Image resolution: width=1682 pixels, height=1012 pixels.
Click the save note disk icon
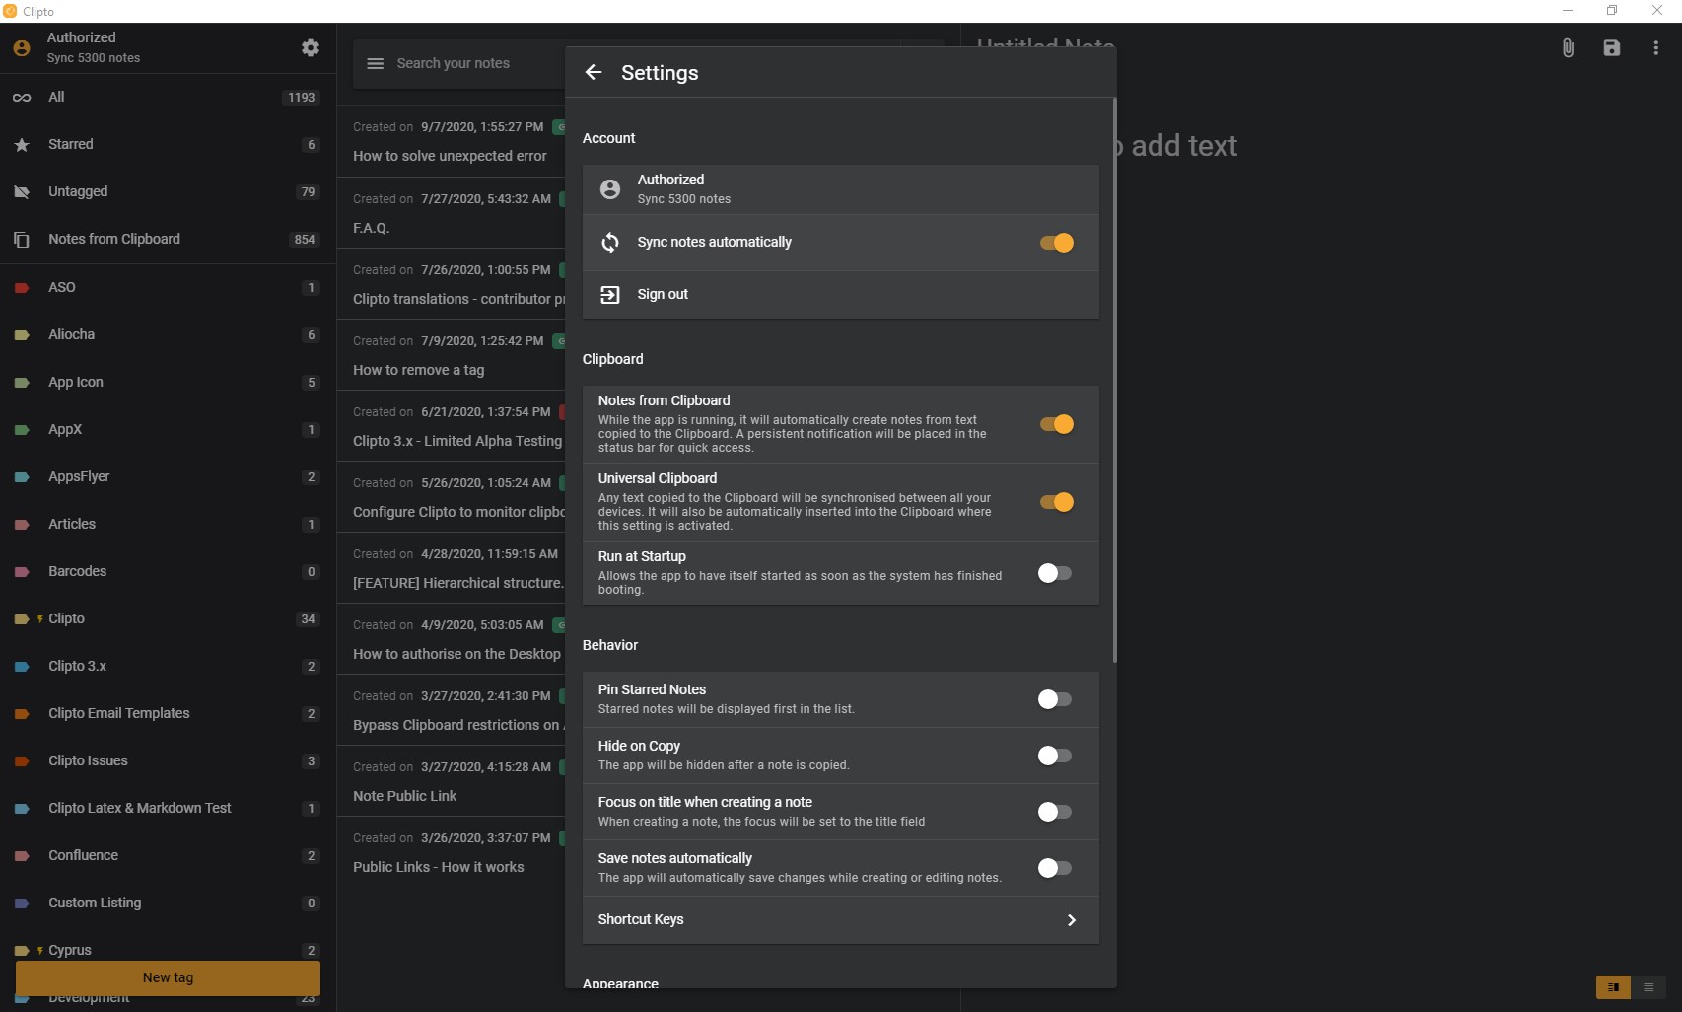pyautogui.click(x=1612, y=47)
